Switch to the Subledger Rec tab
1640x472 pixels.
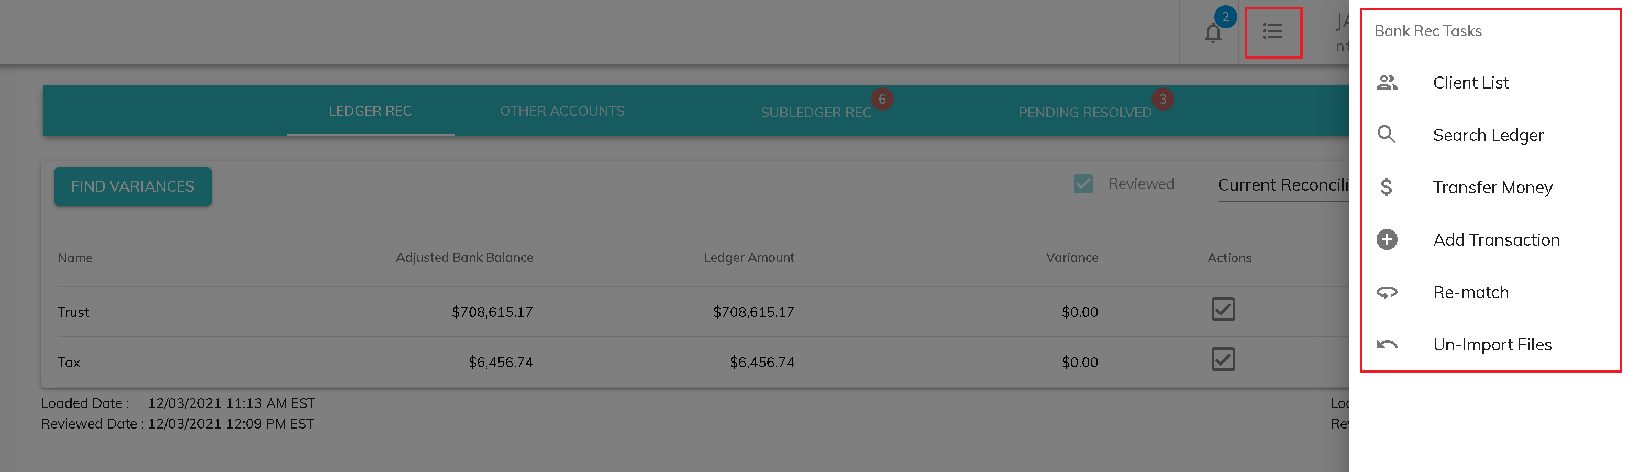click(x=815, y=113)
